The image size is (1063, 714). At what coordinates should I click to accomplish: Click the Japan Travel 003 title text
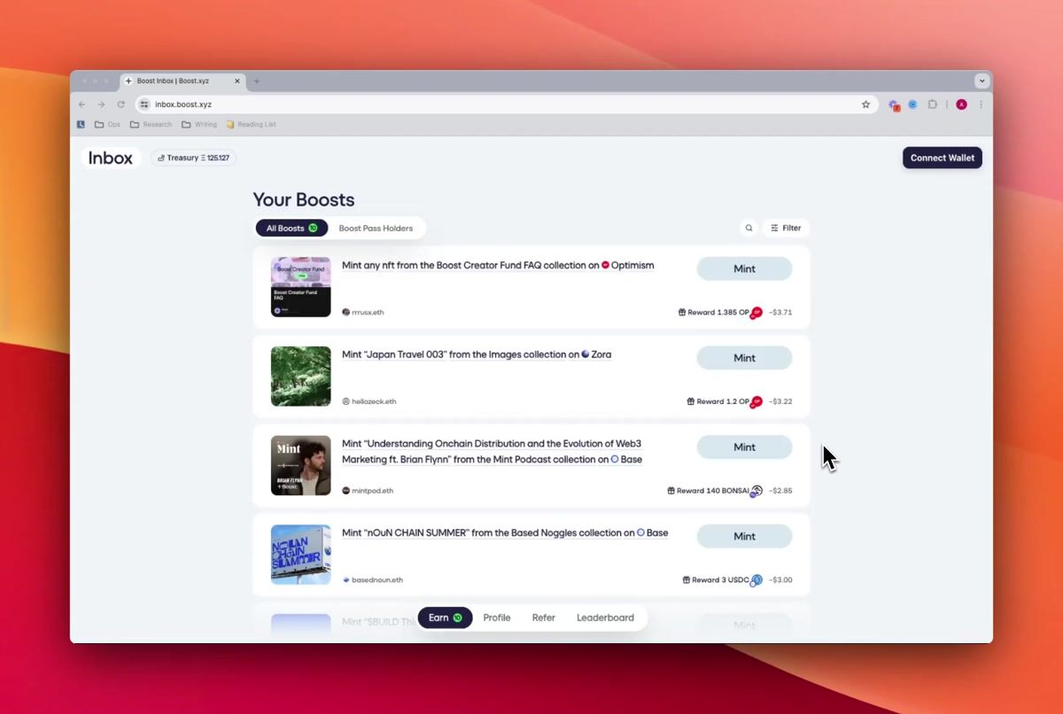[x=477, y=354]
